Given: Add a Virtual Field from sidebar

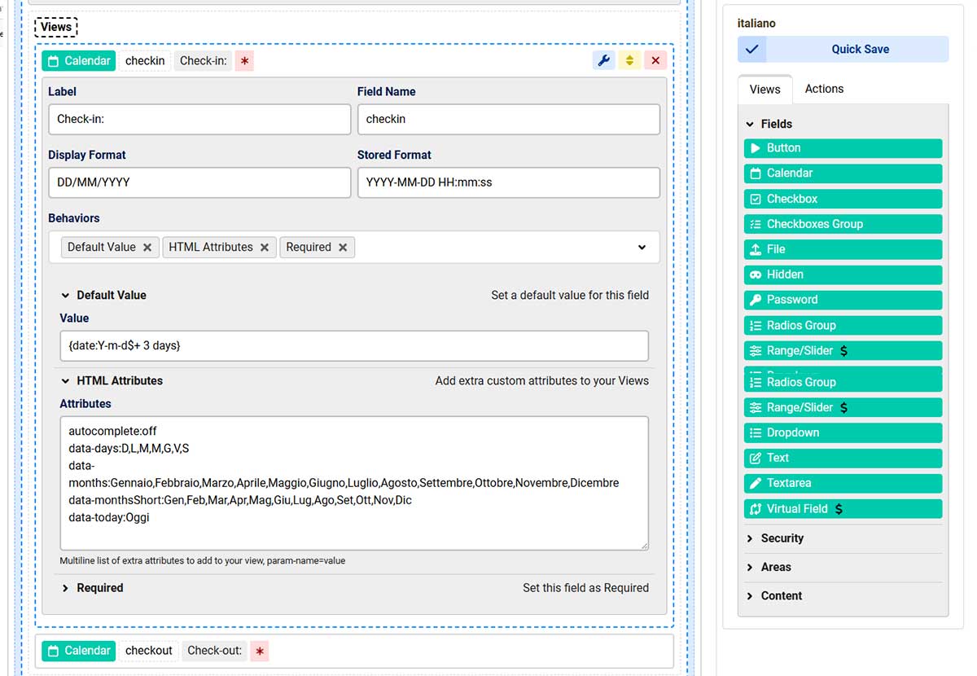Looking at the screenshot, I should coord(843,508).
